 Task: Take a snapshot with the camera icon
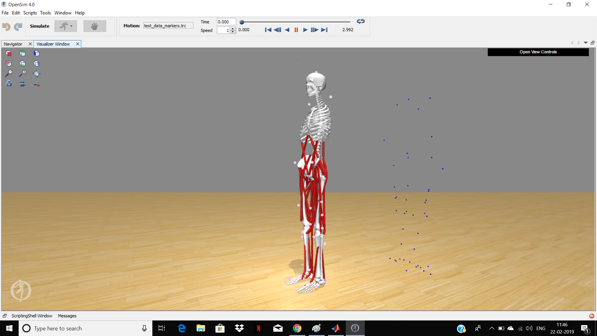[9, 83]
